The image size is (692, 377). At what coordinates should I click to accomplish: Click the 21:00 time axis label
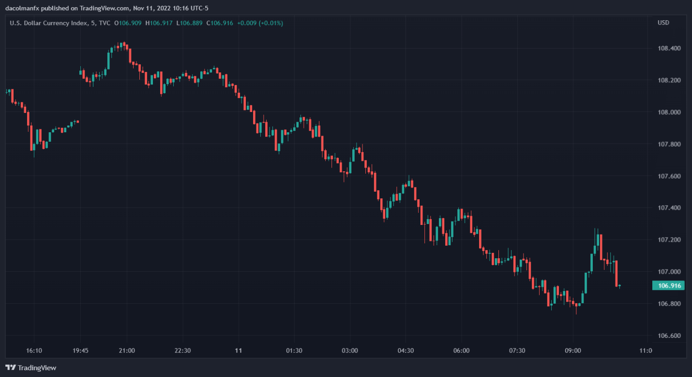click(x=127, y=350)
